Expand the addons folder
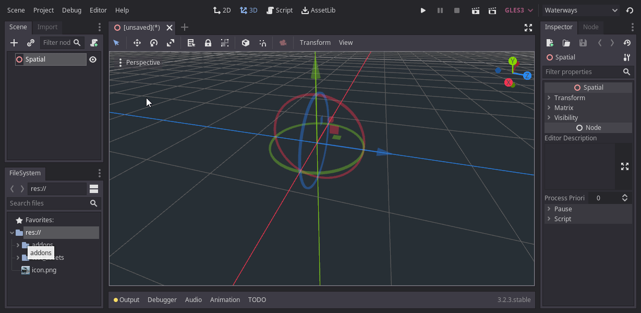 (18, 245)
